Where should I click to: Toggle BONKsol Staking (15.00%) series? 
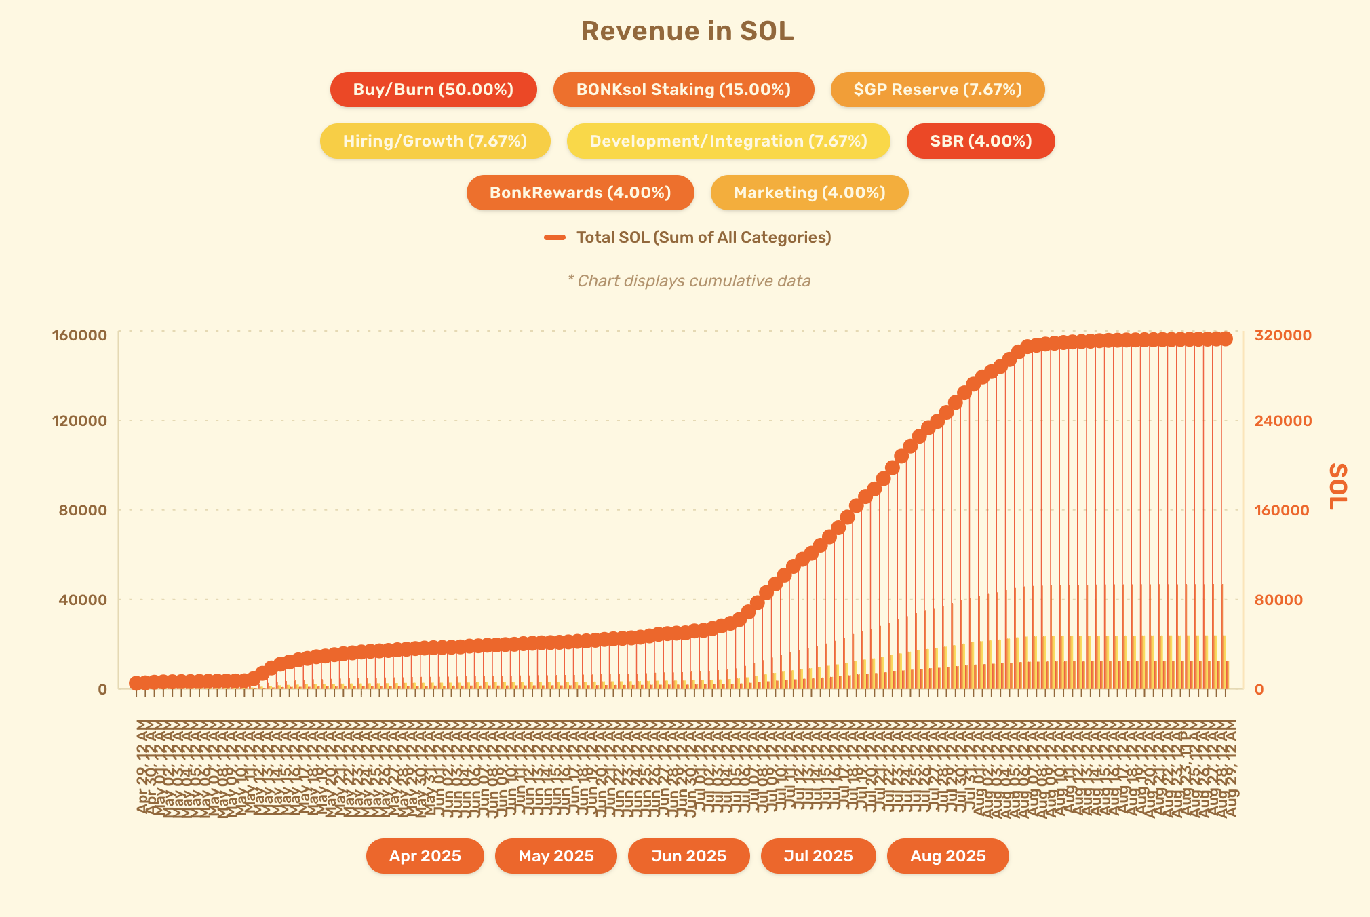pos(683,90)
